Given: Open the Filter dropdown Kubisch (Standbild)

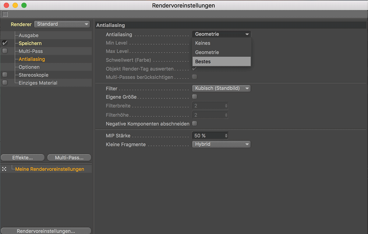Looking at the screenshot, I should [x=221, y=88].
